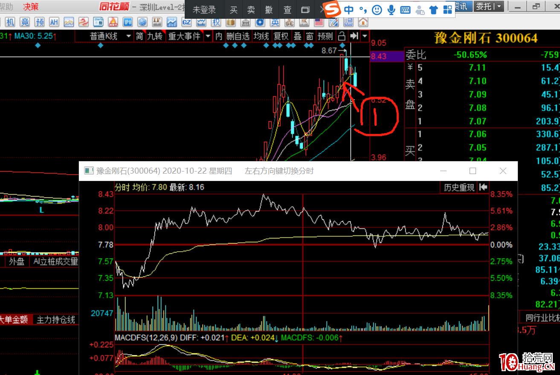The height and width of the screenshot is (375, 560).
Task: Click the jump-to-end arrow icon
Action: (x=354, y=36)
